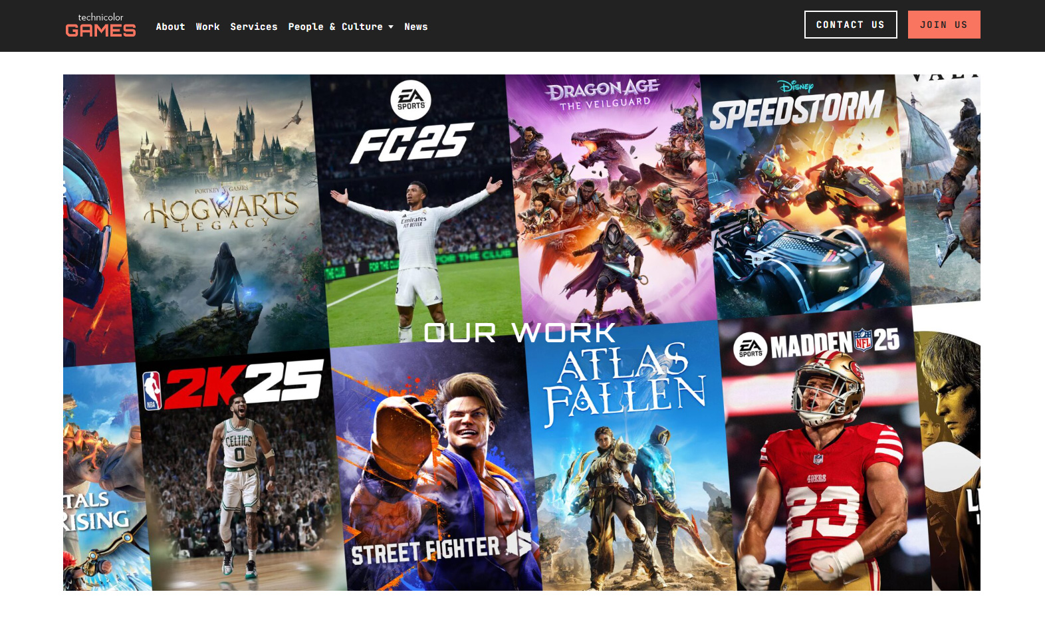The height and width of the screenshot is (630, 1045).
Task: Click the Our Work heading text
Action: tap(519, 333)
